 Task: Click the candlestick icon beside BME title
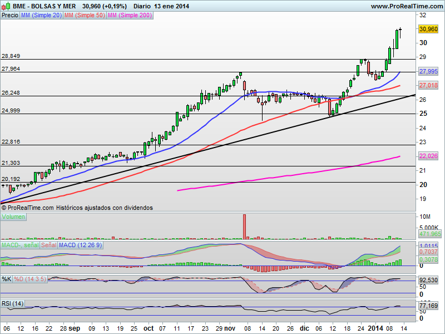6,6
